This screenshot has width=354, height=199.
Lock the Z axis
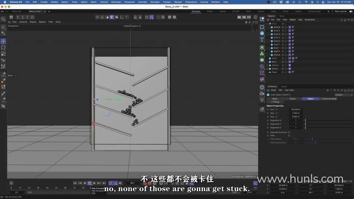[27, 17]
